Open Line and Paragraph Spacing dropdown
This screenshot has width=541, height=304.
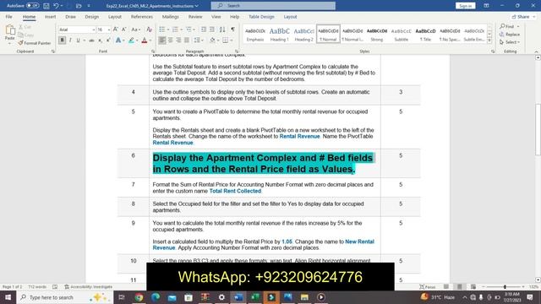click(198, 41)
